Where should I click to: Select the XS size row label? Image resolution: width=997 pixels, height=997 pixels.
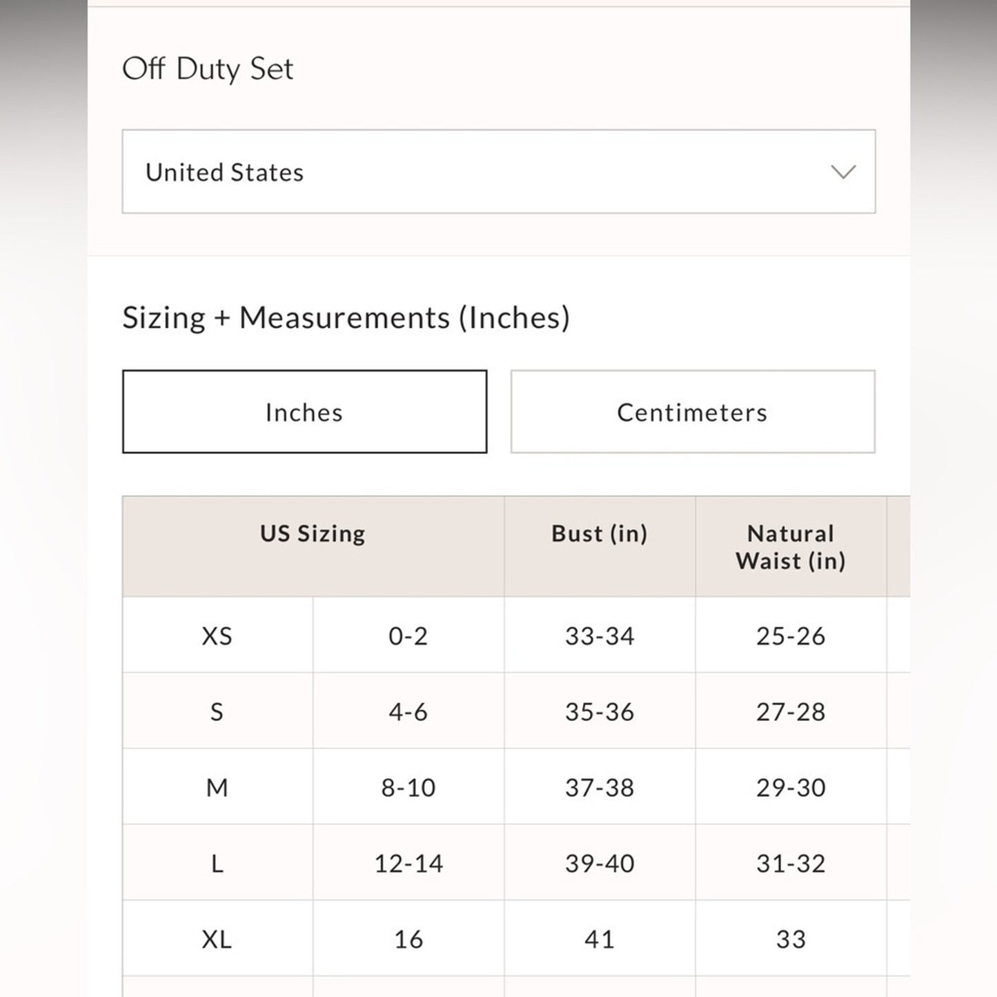coord(217,635)
